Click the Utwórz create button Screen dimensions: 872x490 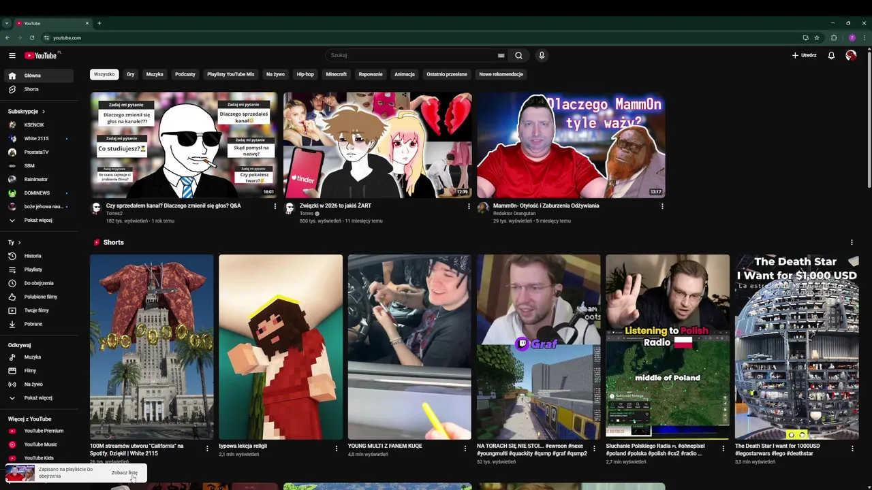(804, 55)
